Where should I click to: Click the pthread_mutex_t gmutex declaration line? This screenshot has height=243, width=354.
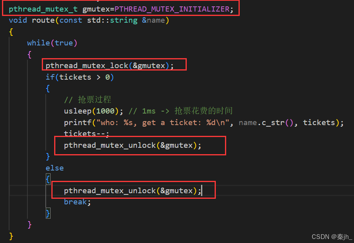click(x=121, y=9)
